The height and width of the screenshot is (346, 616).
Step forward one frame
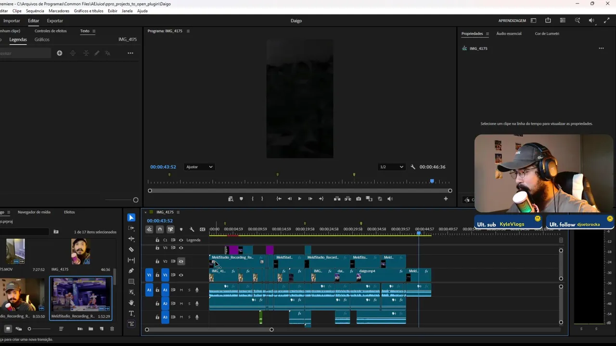click(310, 198)
